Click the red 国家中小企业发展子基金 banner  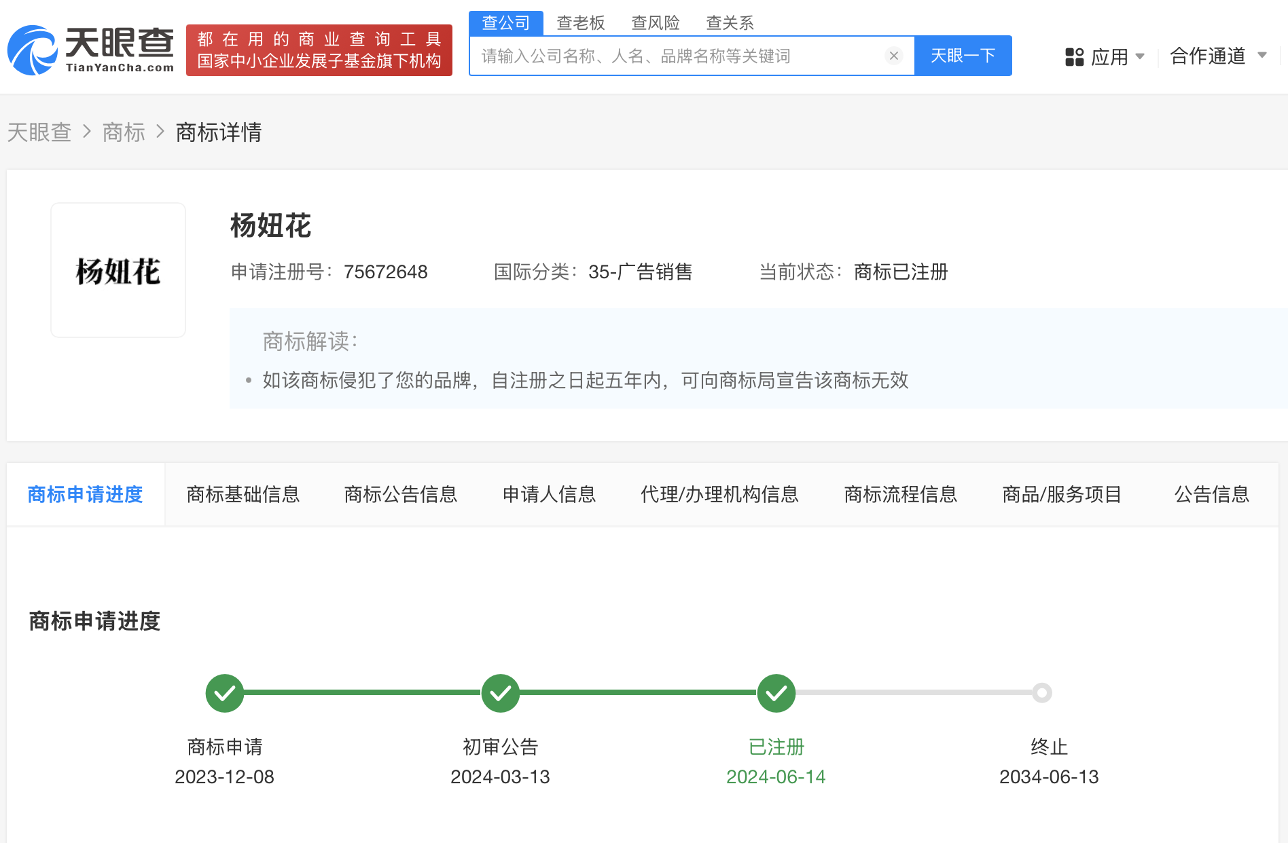click(x=319, y=50)
